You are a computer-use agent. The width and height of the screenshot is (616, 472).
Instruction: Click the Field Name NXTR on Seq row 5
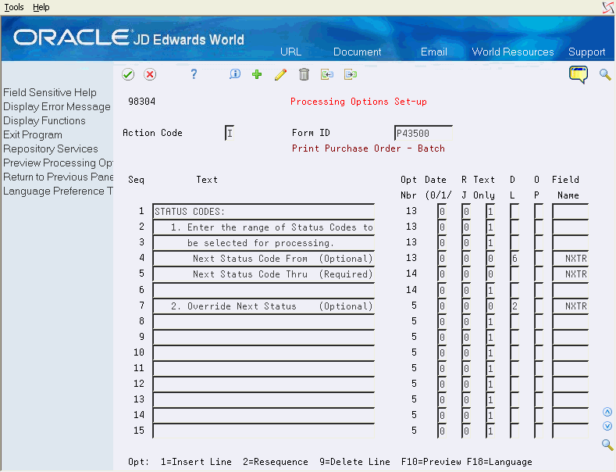[x=571, y=274]
